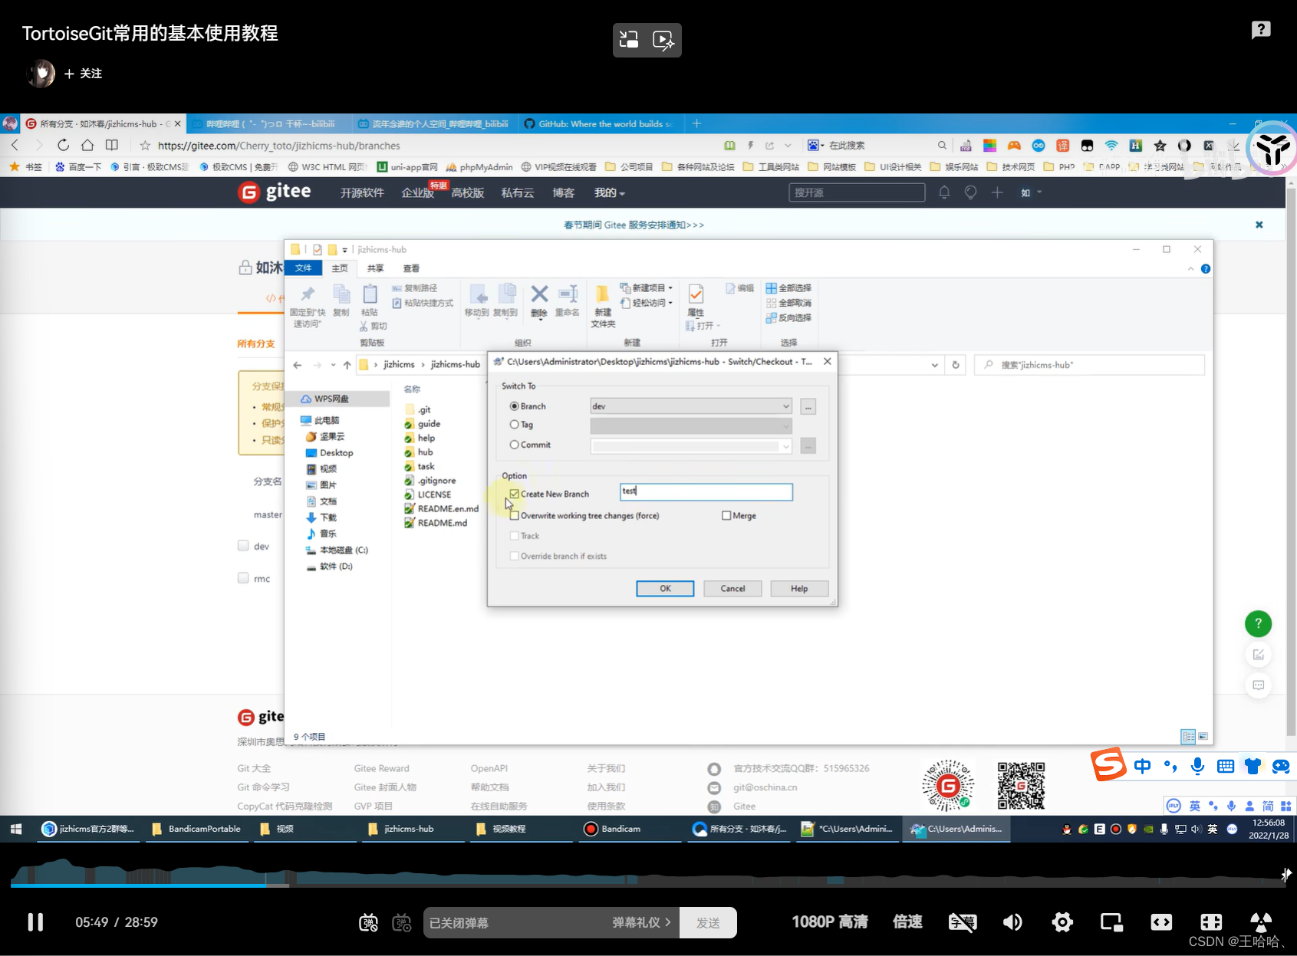
Task: Enter web fullscreen mode
Action: click(x=1161, y=922)
